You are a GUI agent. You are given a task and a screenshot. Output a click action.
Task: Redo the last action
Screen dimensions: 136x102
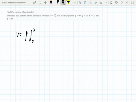click(x=122, y=3)
